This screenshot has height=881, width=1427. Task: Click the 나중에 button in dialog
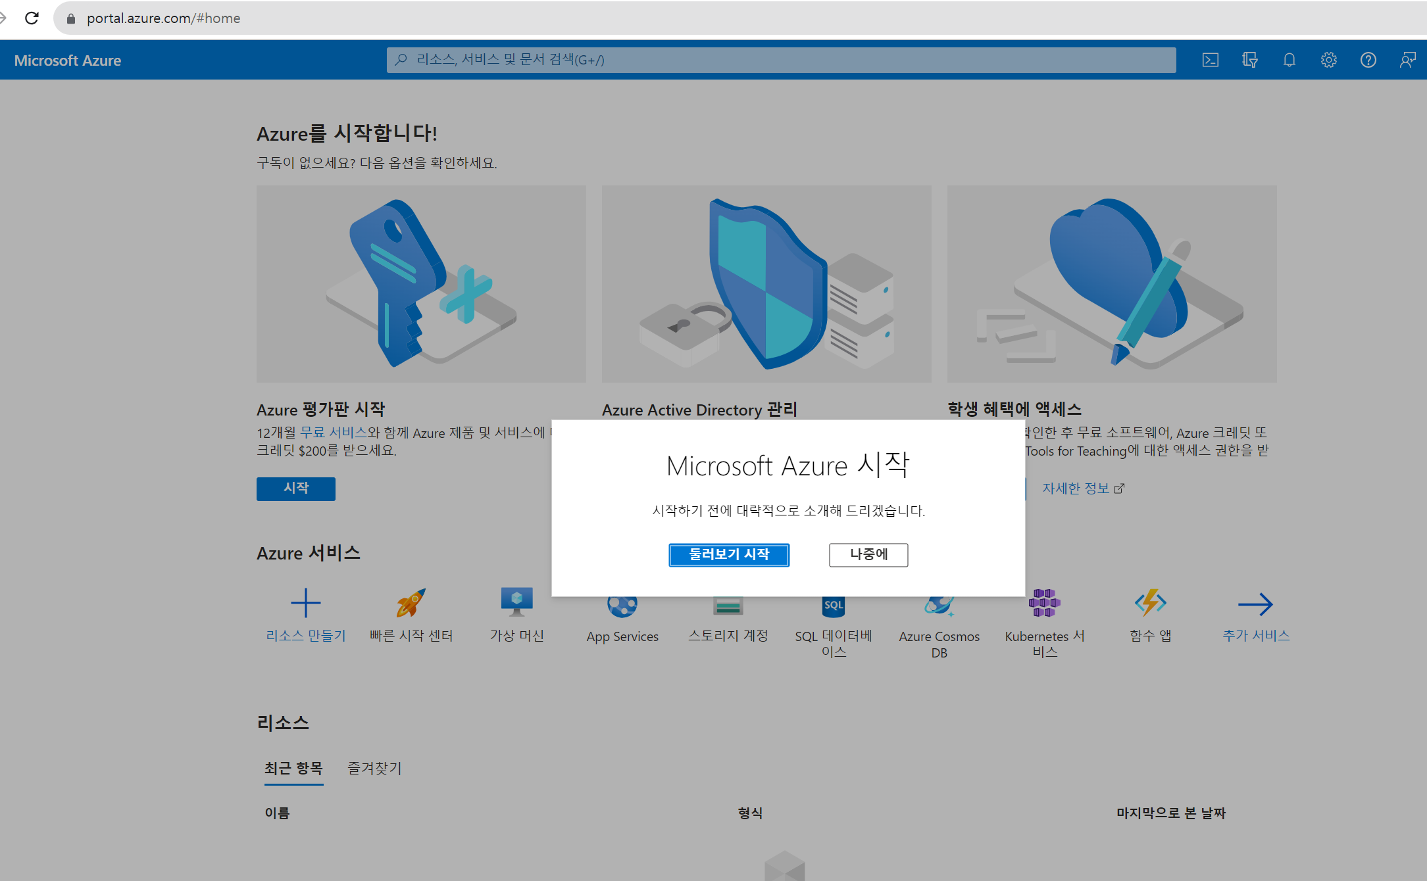868,555
